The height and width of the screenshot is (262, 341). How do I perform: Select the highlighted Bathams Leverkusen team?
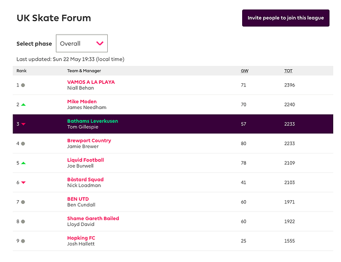point(93,121)
